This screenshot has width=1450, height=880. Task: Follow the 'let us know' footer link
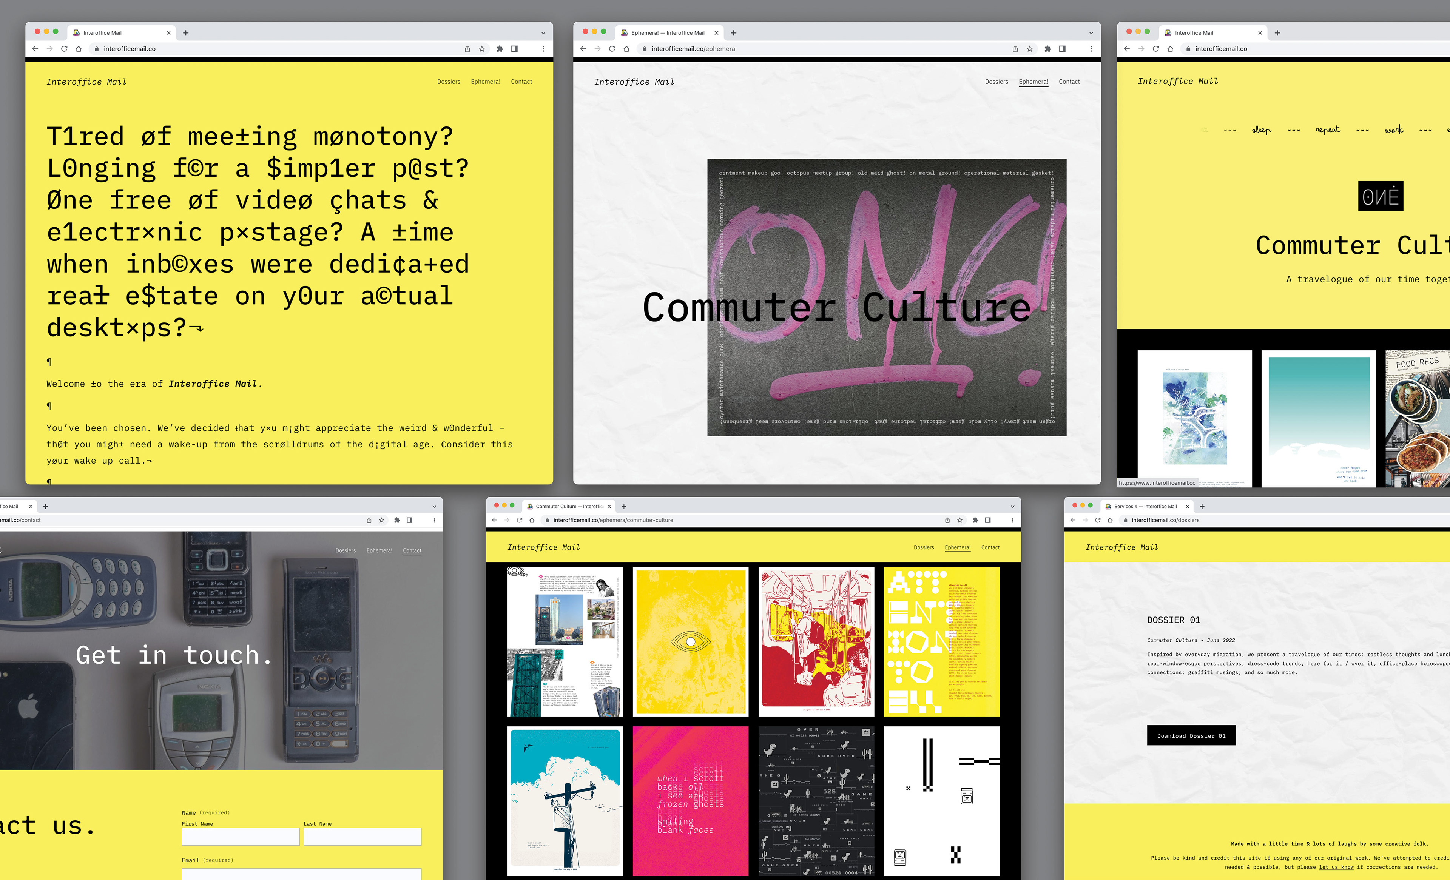click(1336, 867)
